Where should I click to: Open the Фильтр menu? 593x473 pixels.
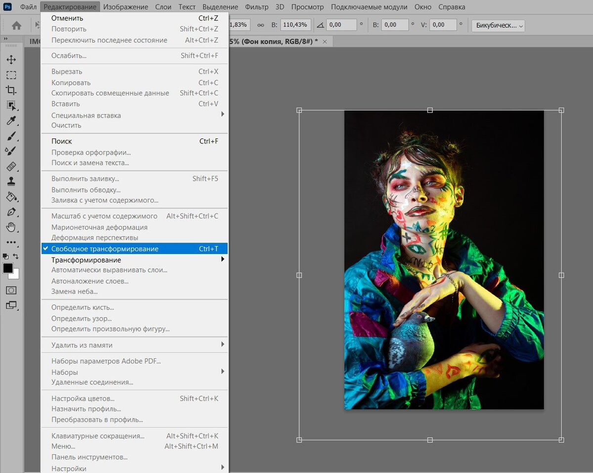click(256, 7)
